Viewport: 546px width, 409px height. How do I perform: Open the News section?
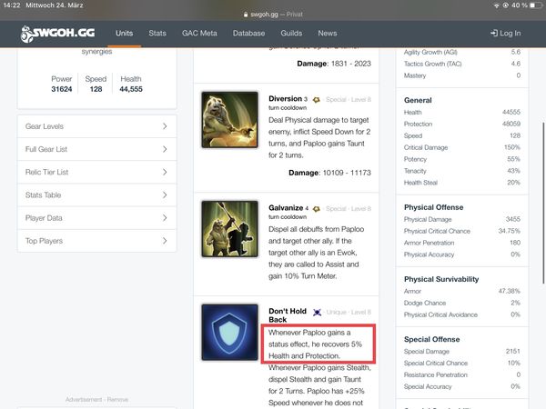pos(328,34)
